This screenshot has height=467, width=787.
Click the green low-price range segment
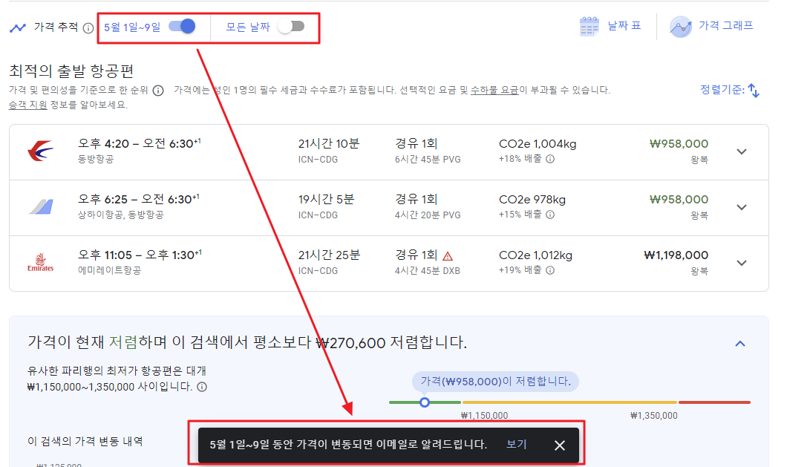[x=425, y=402]
